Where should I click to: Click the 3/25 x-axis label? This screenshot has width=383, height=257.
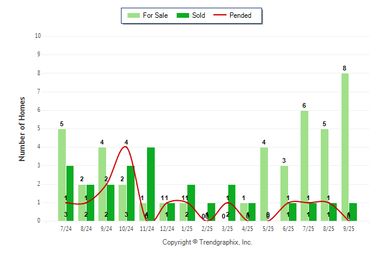click(x=227, y=227)
